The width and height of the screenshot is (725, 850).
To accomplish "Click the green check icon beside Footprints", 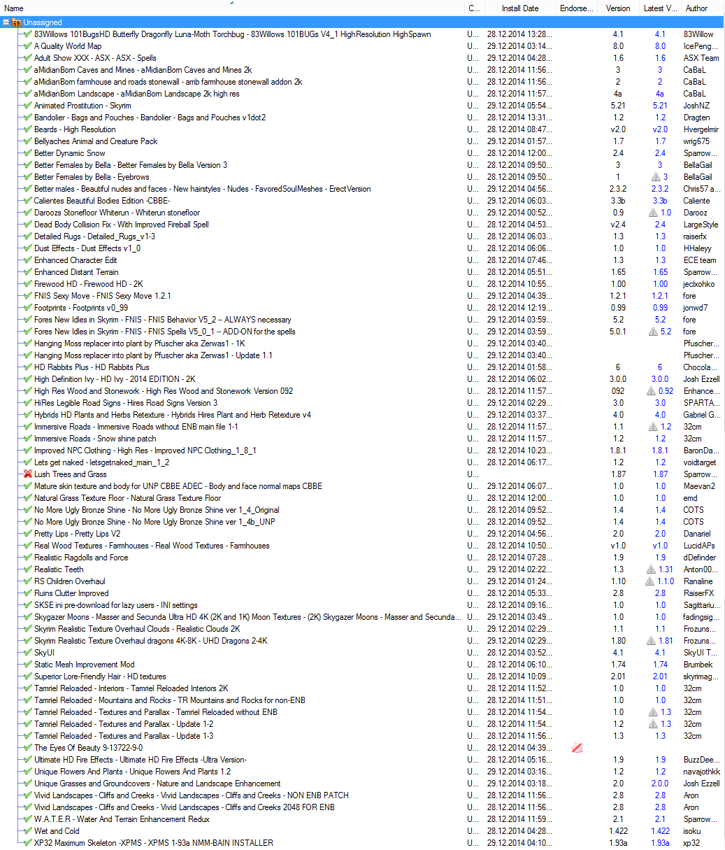I will tap(28, 308).
